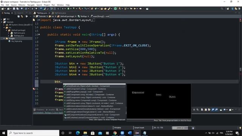Open the Run menu
Screen dimensions: 242x136
pyautogui.click(x=53, y=5)
